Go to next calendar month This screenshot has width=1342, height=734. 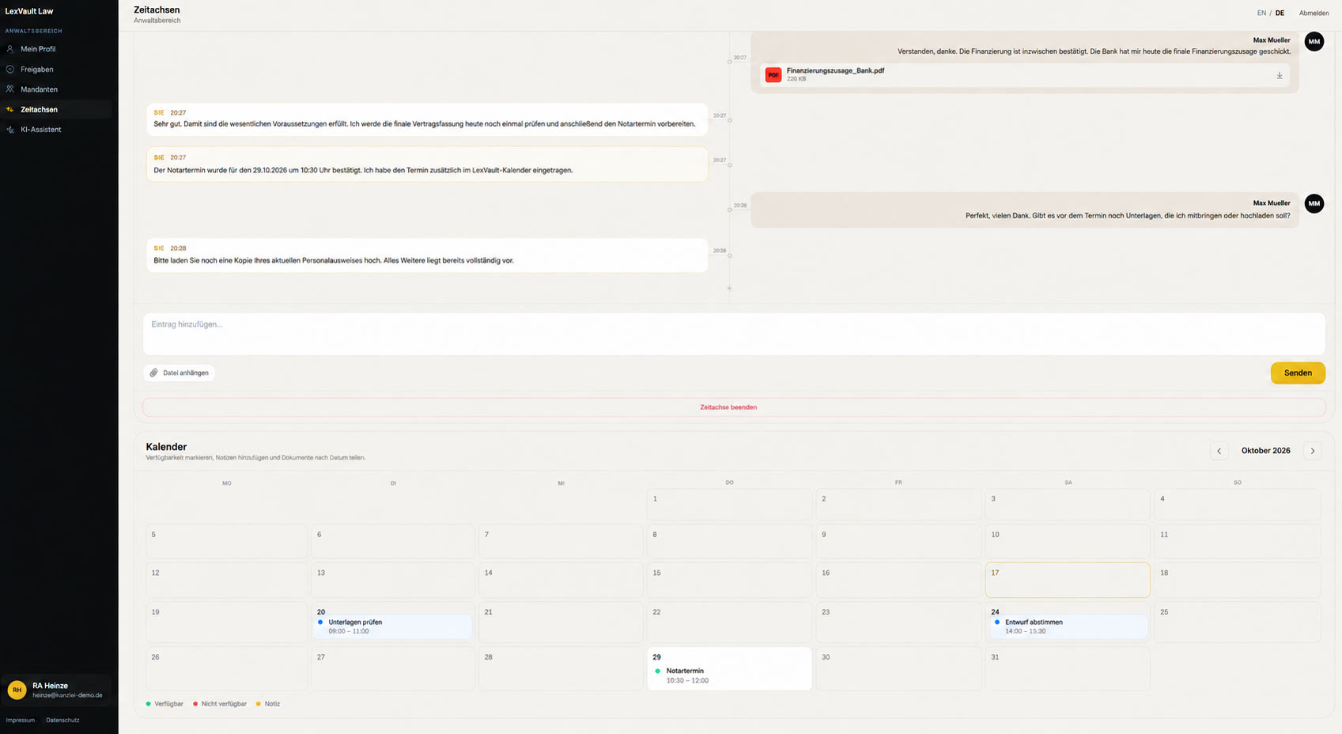[1313, 451]
